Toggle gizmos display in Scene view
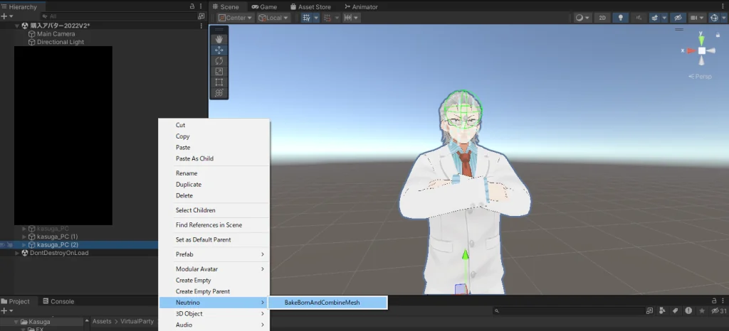Image resolution: width=729 pixels, height=331 pixels. 714,18
